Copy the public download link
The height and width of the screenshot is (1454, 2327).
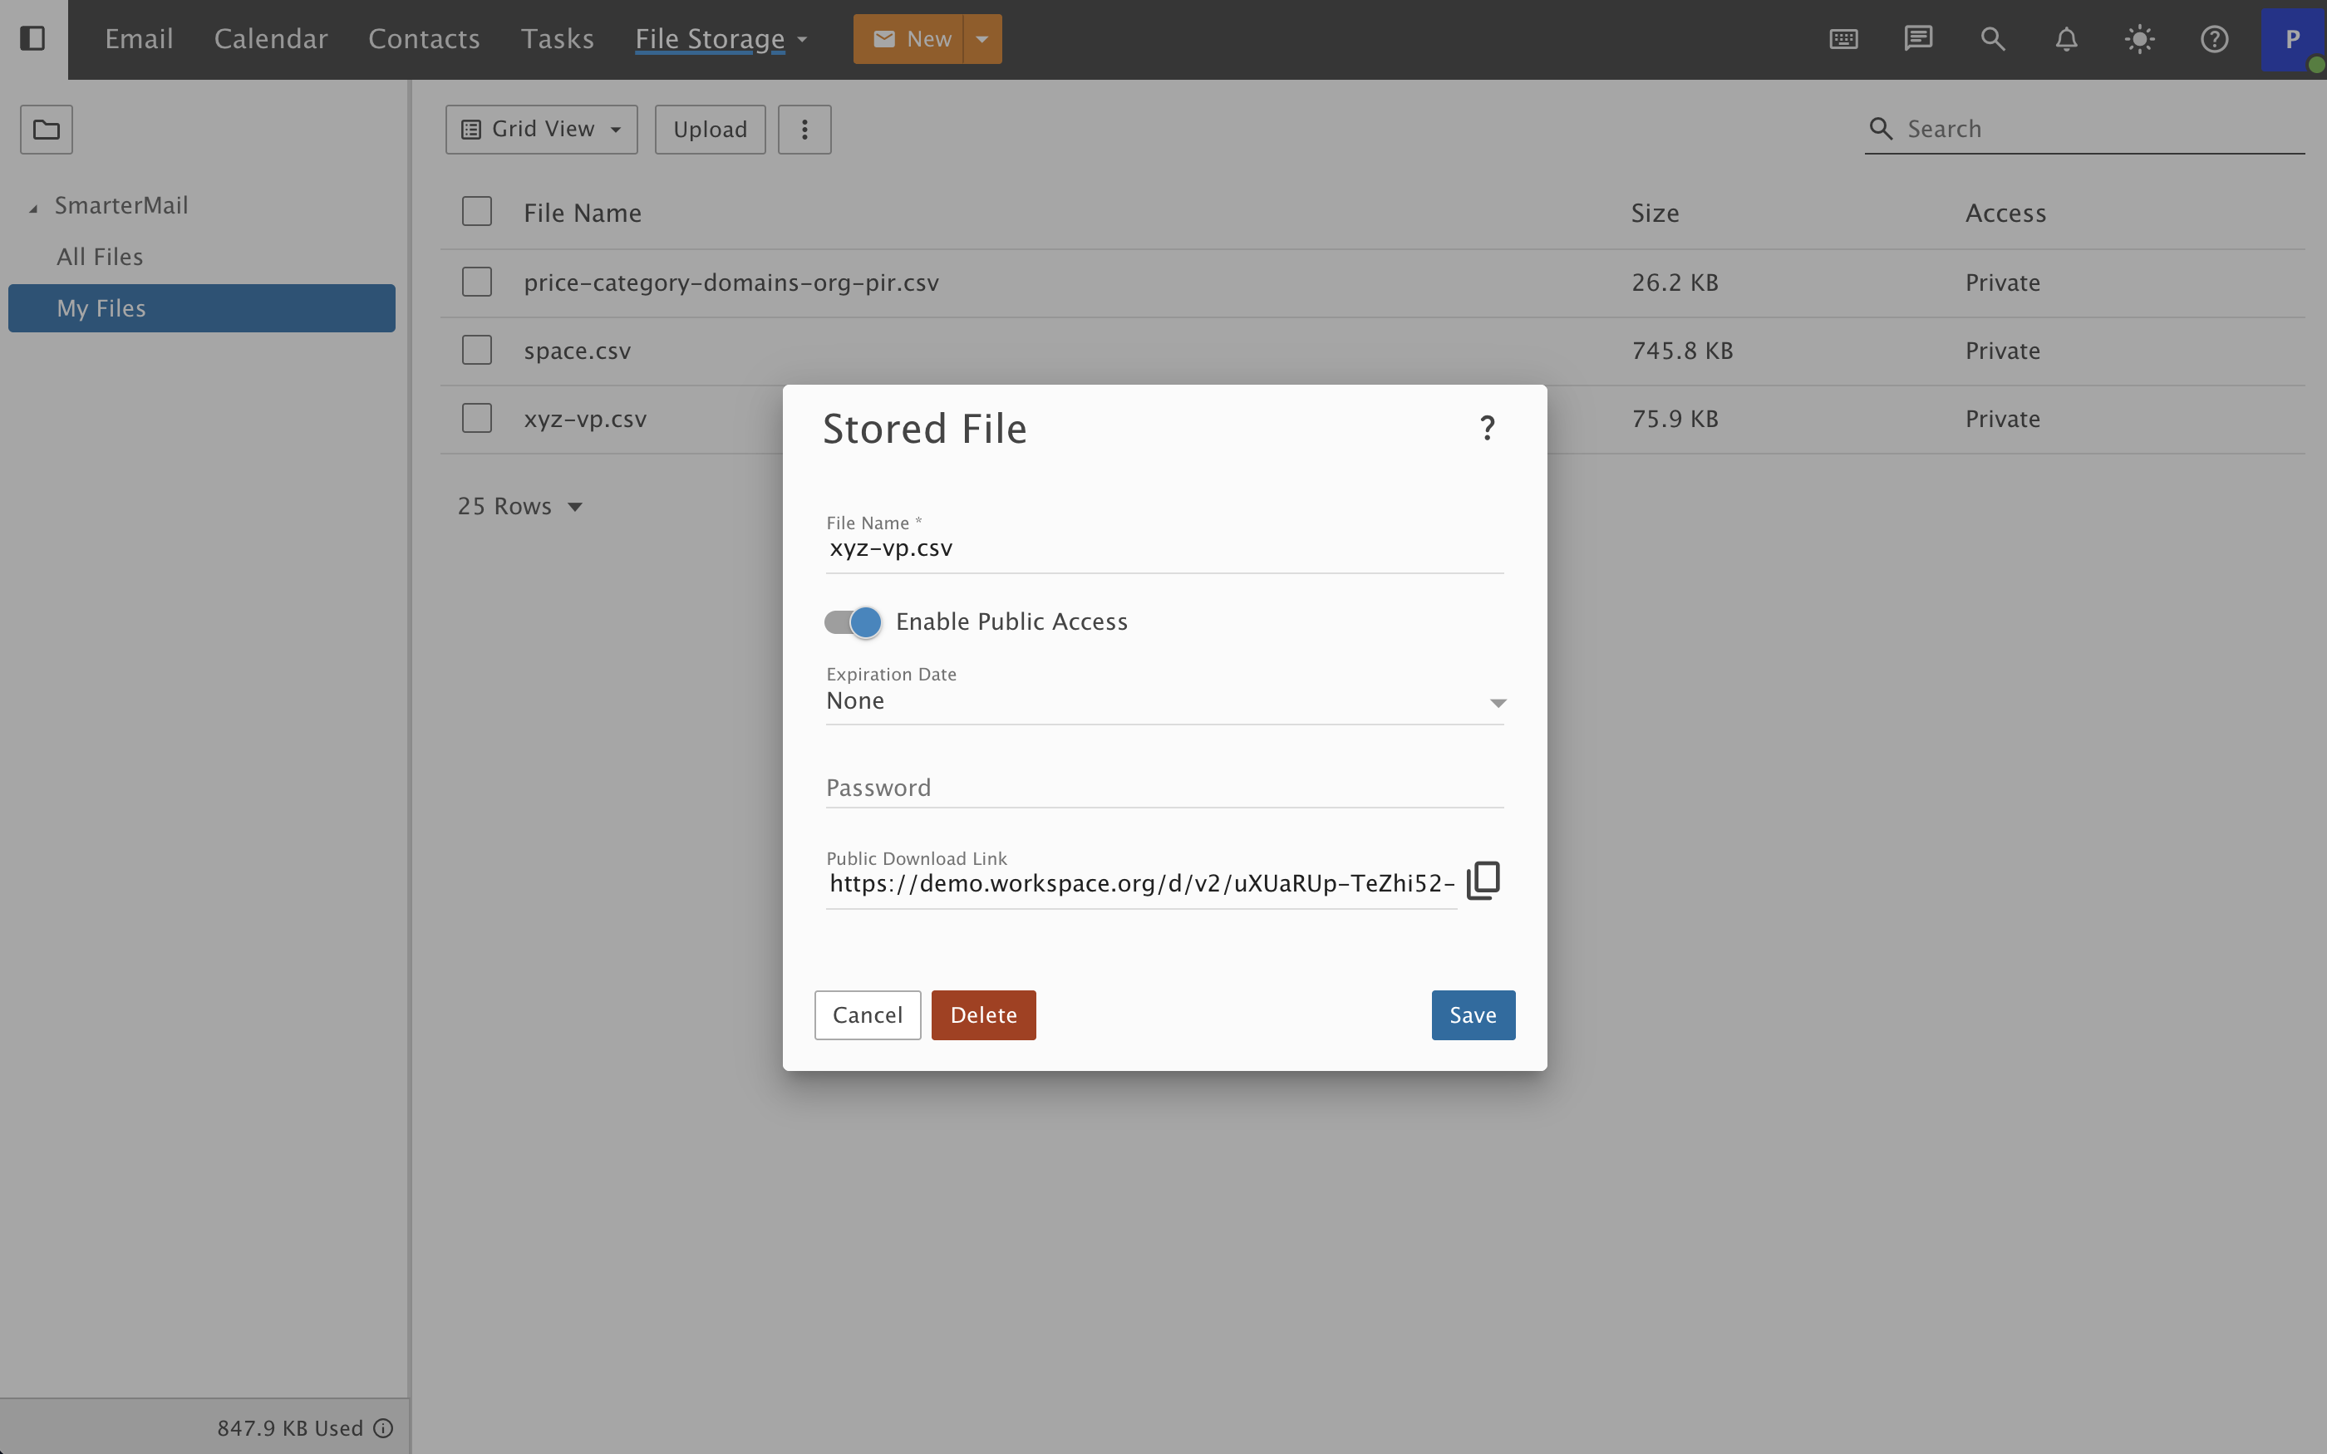1482,878
